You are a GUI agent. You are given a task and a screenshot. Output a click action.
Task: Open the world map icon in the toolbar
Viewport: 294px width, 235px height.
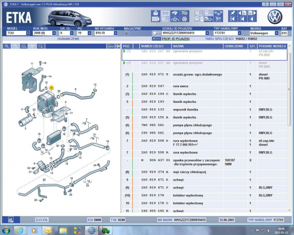[175, 13]
